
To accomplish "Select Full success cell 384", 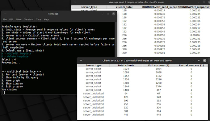I will [x=158, y=111].
